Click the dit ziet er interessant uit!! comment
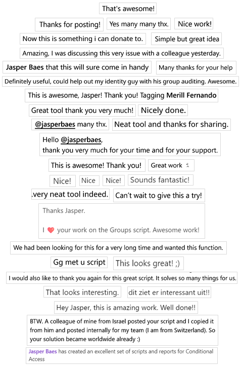 (x=169, y=293)
